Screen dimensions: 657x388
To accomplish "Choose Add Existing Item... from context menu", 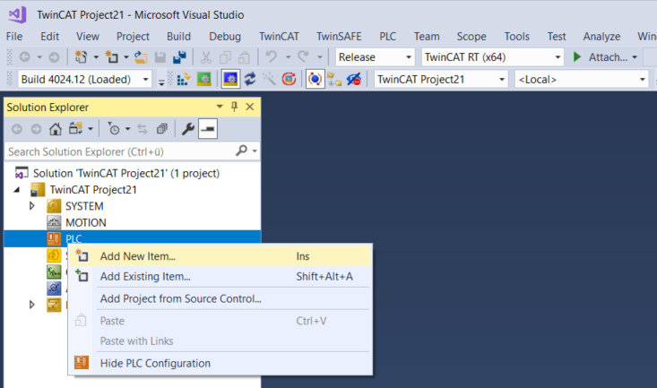I will click(x=220, y=277).
